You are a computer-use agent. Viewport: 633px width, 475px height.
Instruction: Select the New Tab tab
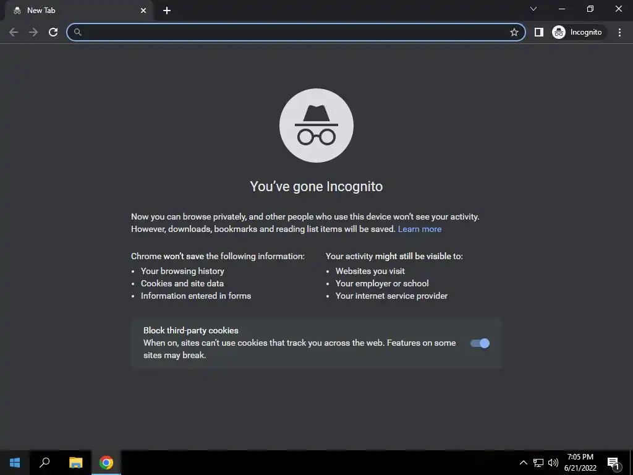coord(79,11)
